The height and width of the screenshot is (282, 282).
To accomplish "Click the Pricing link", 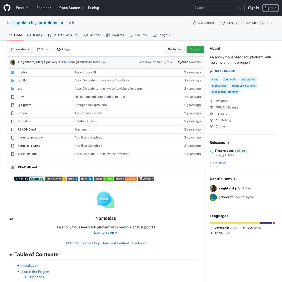I will (x=93, y=8).
